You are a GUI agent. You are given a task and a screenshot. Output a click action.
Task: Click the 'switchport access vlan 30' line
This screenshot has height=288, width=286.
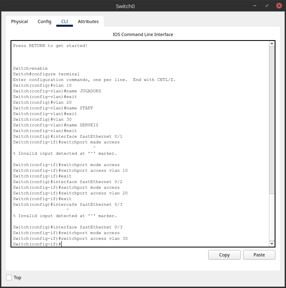click(x=70, y=239)
